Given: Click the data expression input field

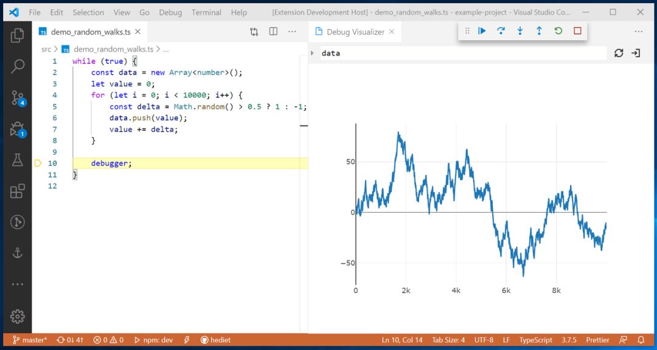Looking at the screenshot, I should click(x=462, y=53).
